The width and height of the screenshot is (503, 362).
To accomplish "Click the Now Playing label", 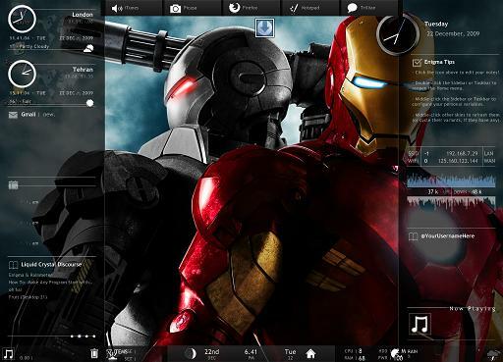I will 473,309.
